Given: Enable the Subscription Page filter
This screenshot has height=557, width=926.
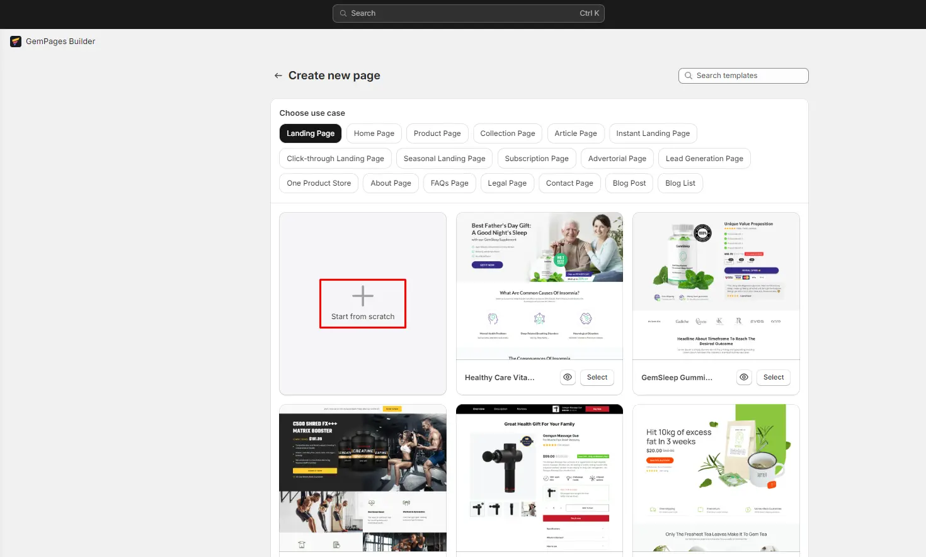Looking at the screenshot, I should 536,158.
